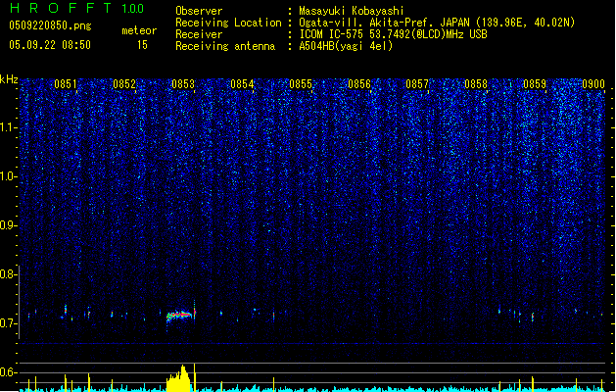Click the 0856 time marker
Screen dimensions: 616x392
click(359, 84)
